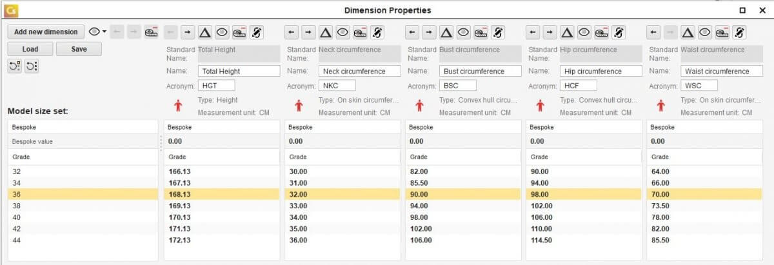Click the circular arrow icon with three dots under Load
Screen dimensions: 774x265
pyautogui.click(x=32, y=66)
